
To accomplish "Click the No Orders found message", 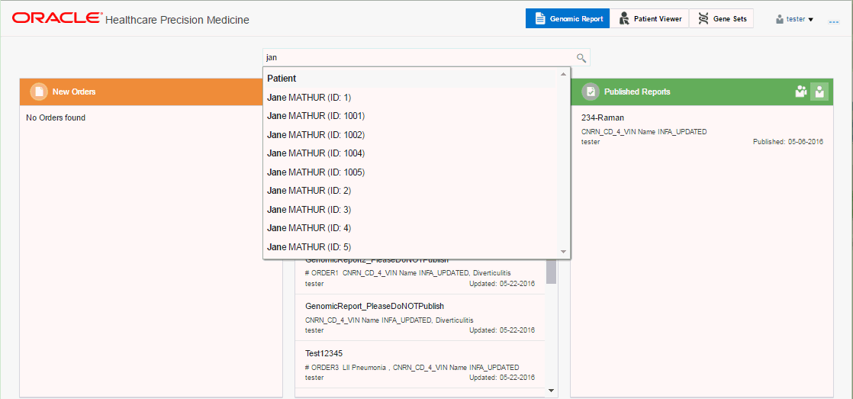I will click(56, 117).
